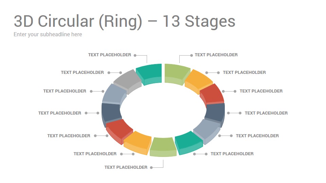Click the blue-gray segment below the light gray one
326x183 pixels.
coord(114,95)
